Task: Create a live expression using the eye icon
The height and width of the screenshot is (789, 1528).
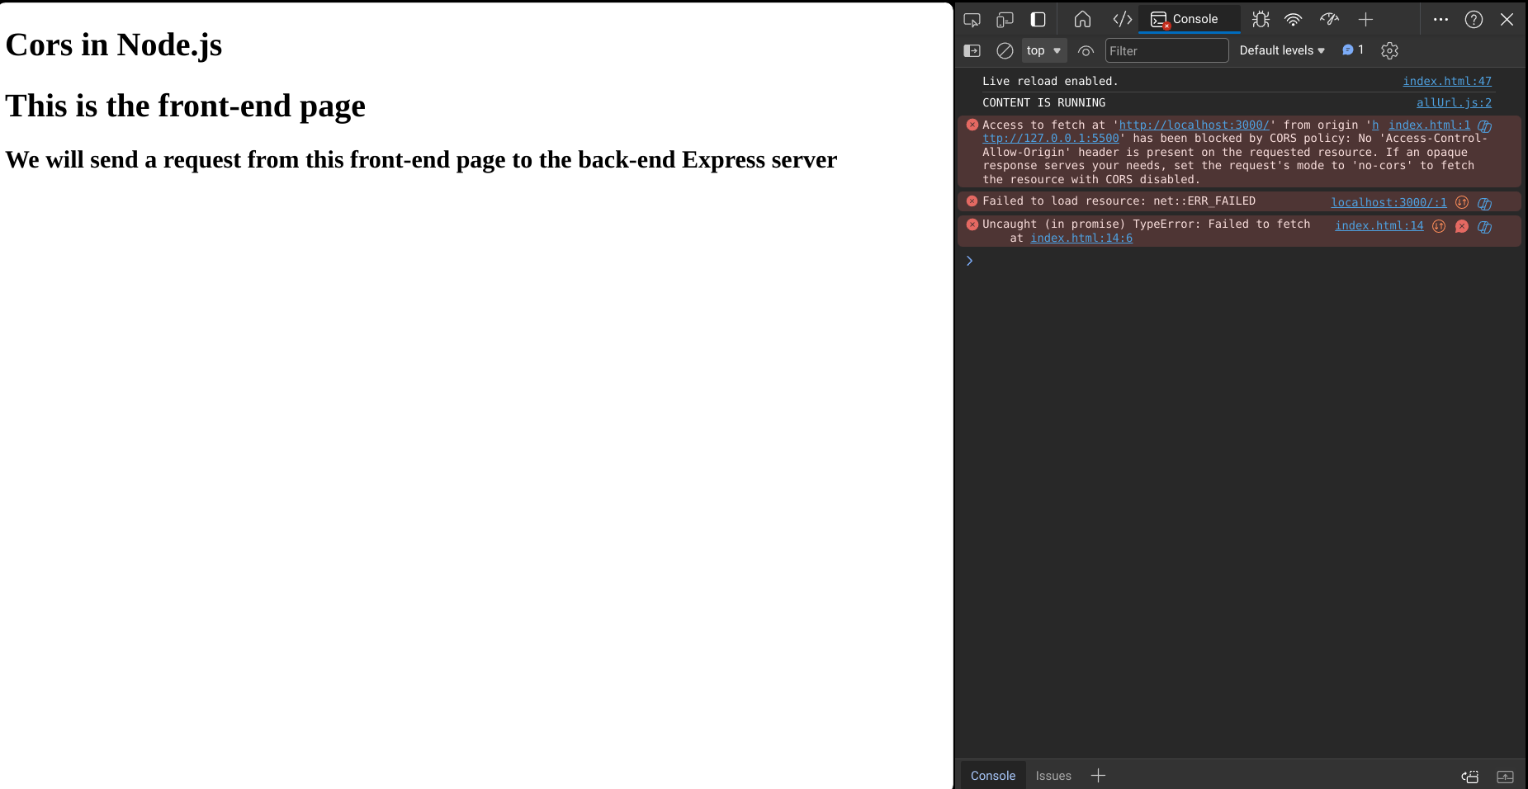Action: point(1086,50)
